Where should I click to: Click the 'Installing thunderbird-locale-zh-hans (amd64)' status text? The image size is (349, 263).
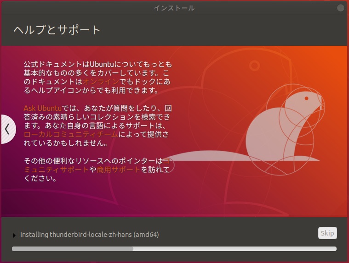point(90,235)
